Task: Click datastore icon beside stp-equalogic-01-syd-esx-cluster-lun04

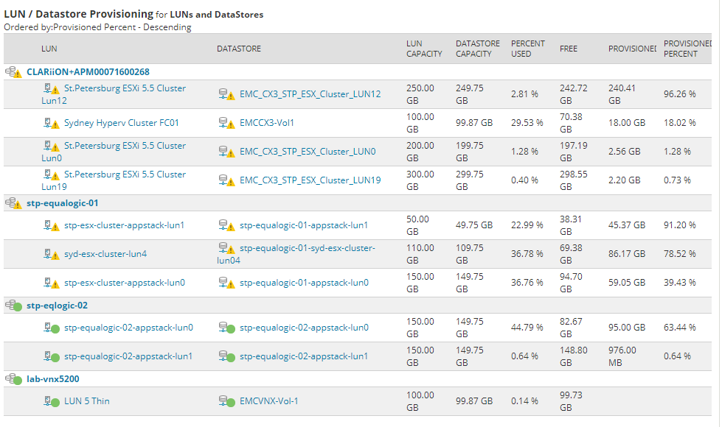Action: click(x=227, y=248)
